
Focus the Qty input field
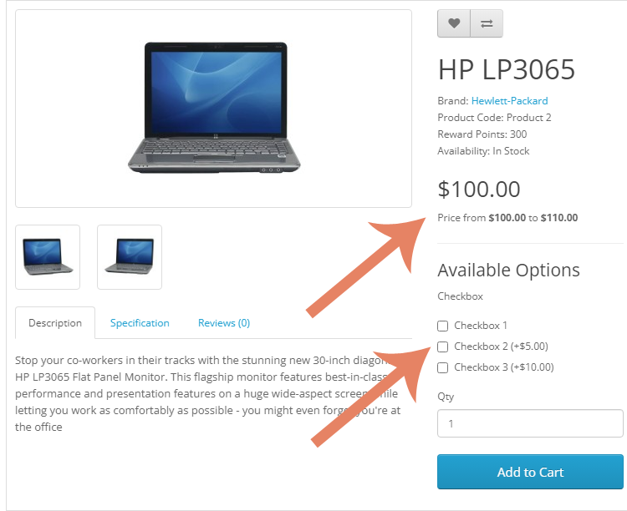pyautogui.click(x=530, y=423)
